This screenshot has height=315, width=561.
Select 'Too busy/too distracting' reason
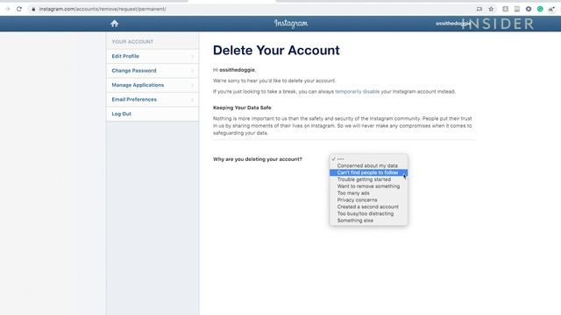pyautogui.click(x=368, y=213)
